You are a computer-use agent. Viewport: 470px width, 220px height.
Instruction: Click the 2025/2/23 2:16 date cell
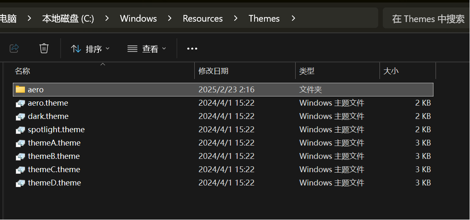(x=227, y=89)
